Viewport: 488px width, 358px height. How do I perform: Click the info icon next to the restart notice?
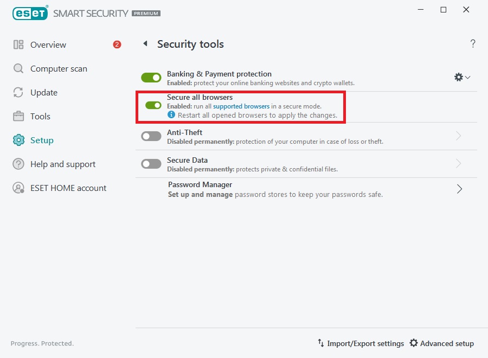(171, 115)
